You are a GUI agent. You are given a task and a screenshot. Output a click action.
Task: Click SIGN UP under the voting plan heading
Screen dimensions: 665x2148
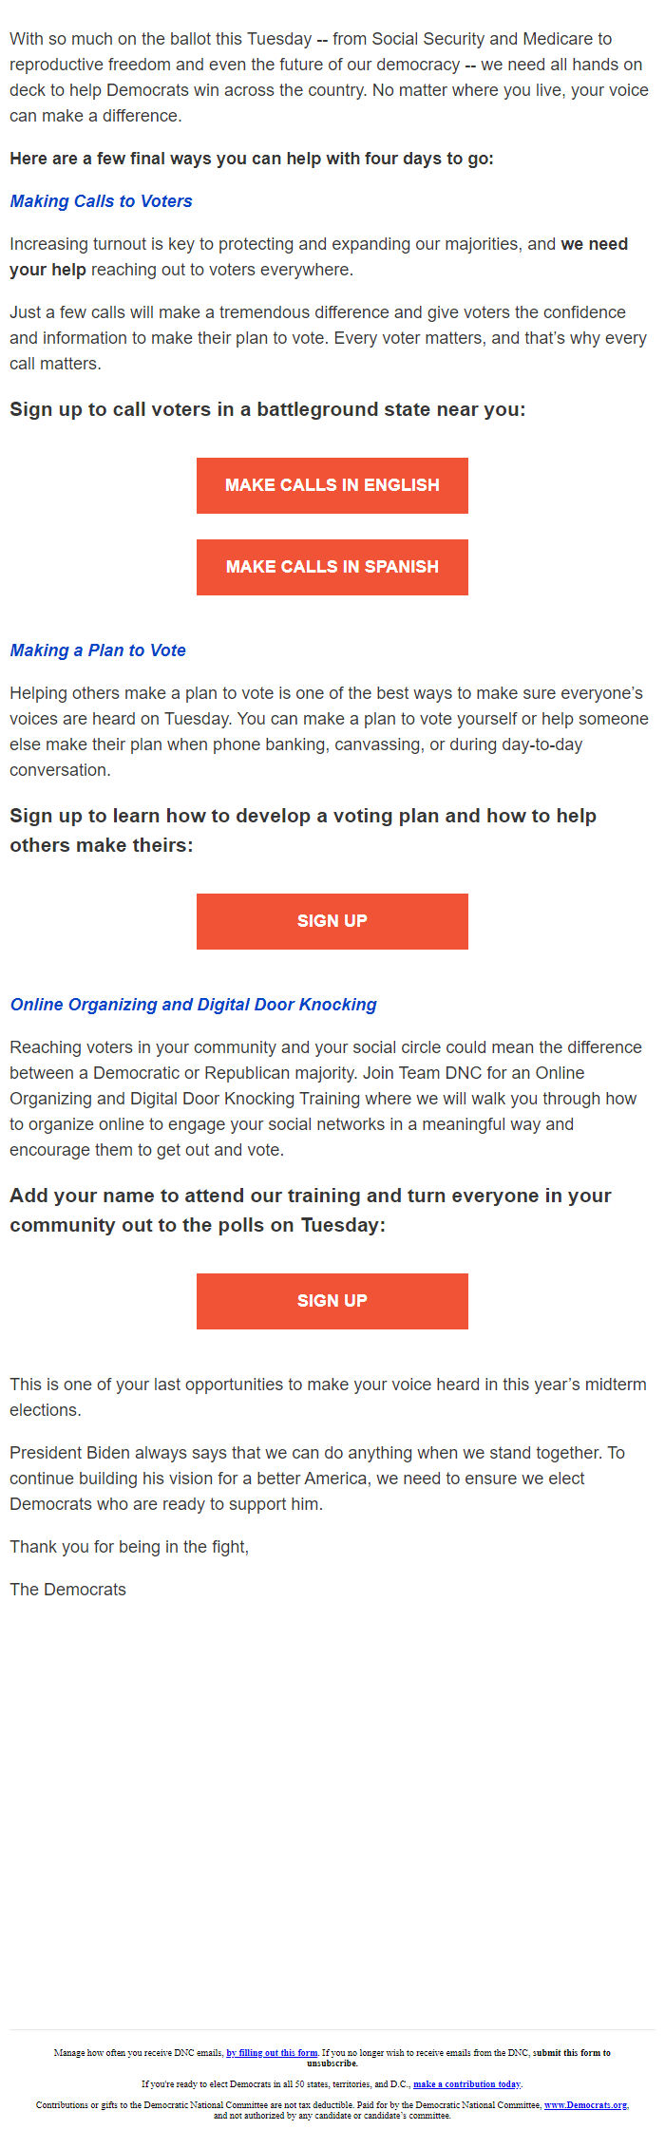point(332,921)
